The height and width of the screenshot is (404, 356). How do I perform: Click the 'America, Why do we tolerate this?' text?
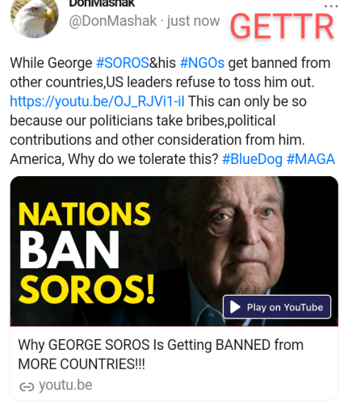click(x=114, y=159)
